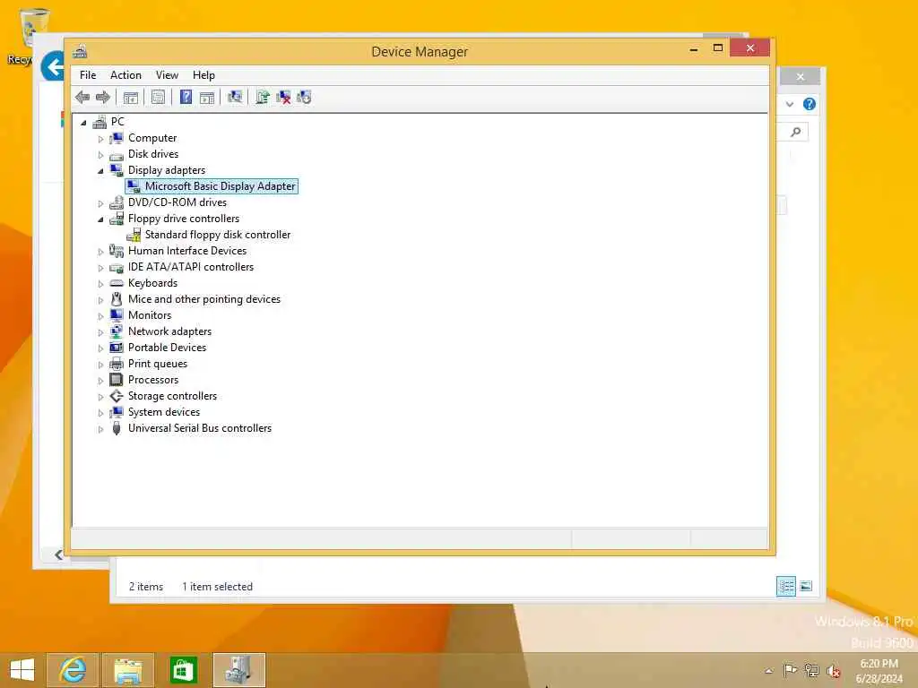
Task: Select the Portable Devices tree item
Action: 167,348
